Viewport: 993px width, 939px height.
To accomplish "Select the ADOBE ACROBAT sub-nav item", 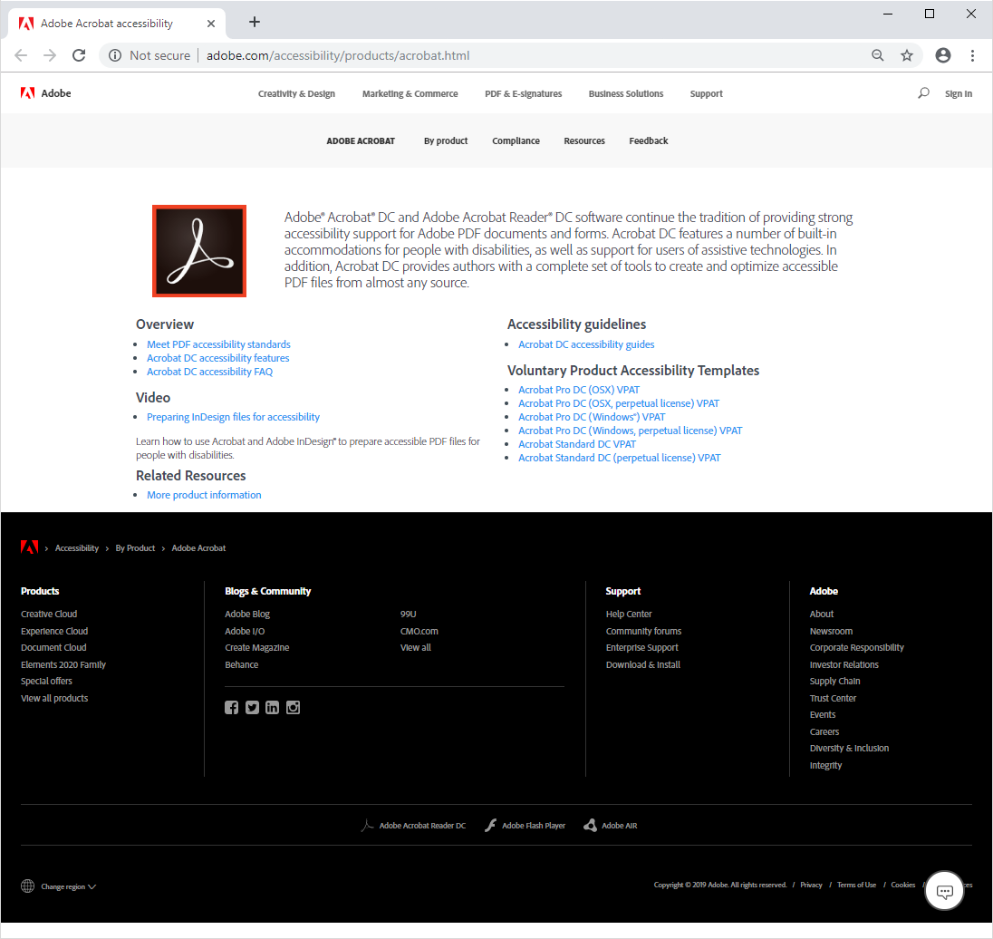I will tap(361, 140).
